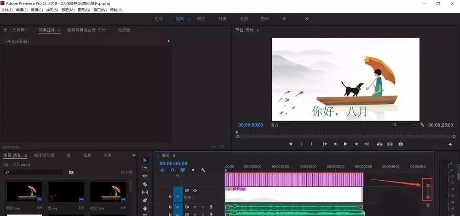The image size is (460, 216).
Task: Toggle the lock on track A1
Action: click(x=170, y=207)
